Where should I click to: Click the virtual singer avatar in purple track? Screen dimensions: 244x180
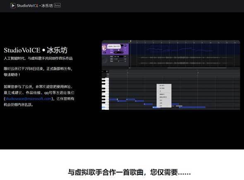pyautogui.click(x=104, y=48)
